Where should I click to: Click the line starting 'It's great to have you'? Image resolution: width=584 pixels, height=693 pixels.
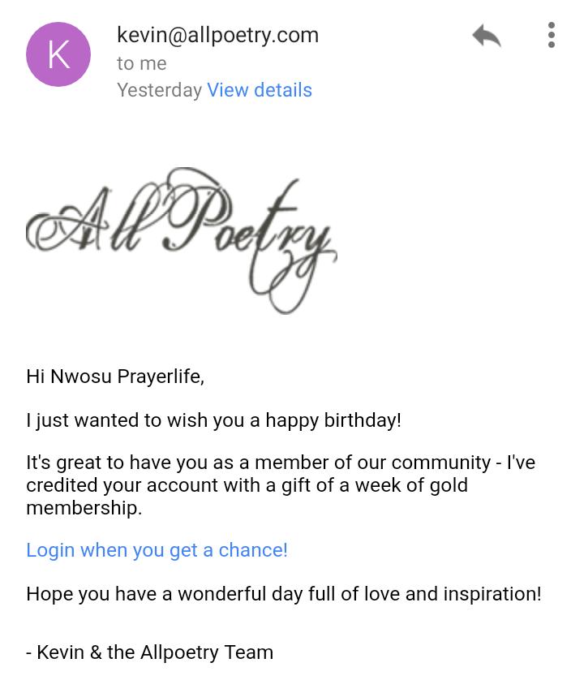[x=162, y=463]
